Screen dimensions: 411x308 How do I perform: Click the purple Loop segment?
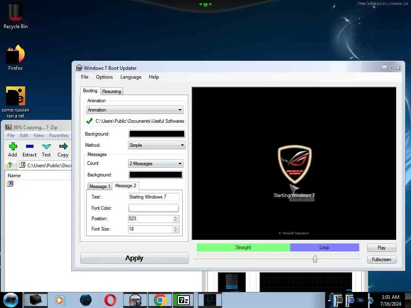324,247
